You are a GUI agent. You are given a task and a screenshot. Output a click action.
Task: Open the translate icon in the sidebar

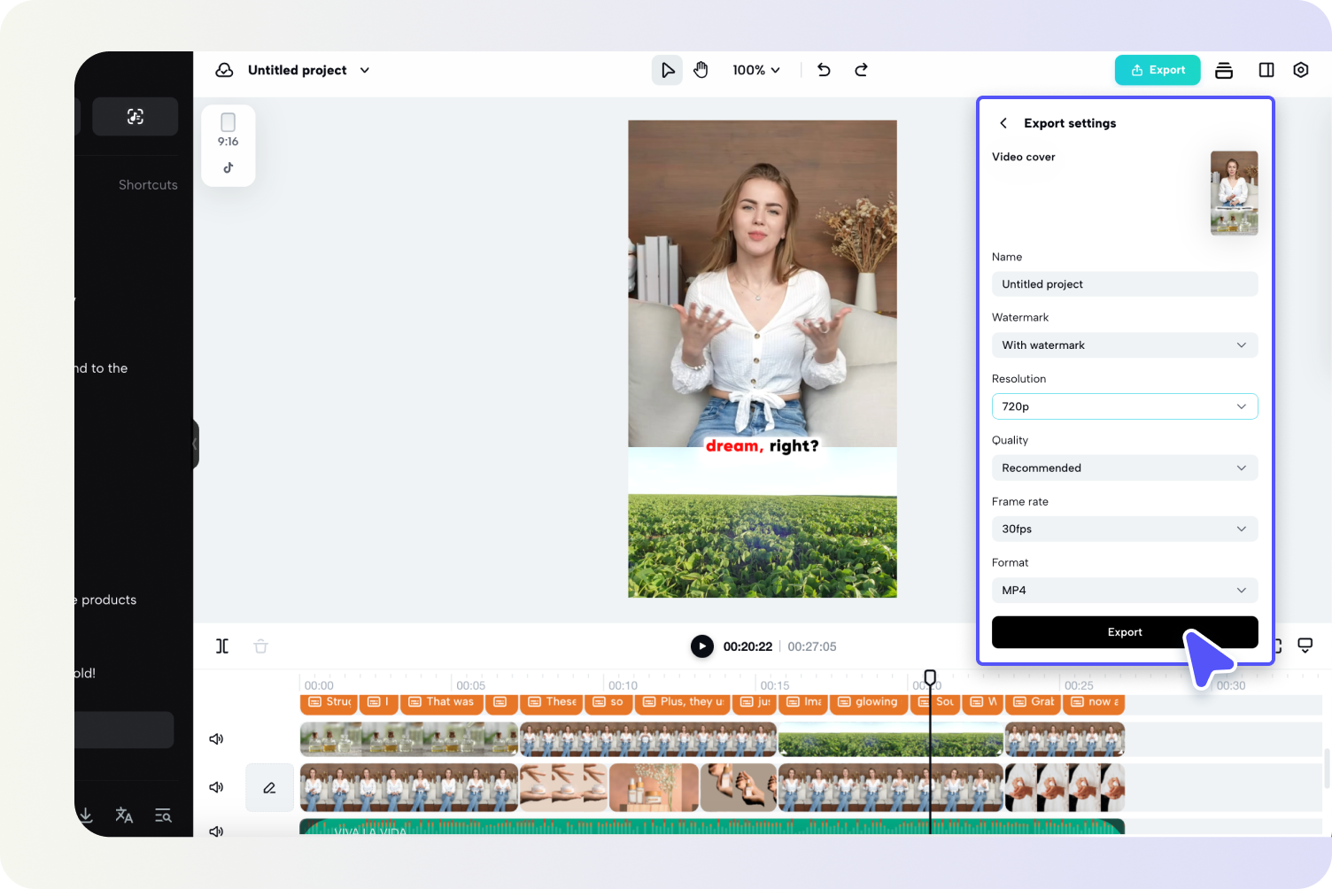coord(124,815)
